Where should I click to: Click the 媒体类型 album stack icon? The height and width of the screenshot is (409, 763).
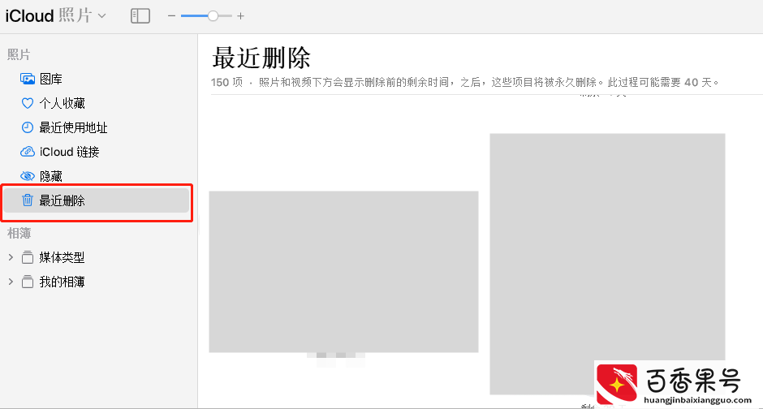click(x=28, y=257)
